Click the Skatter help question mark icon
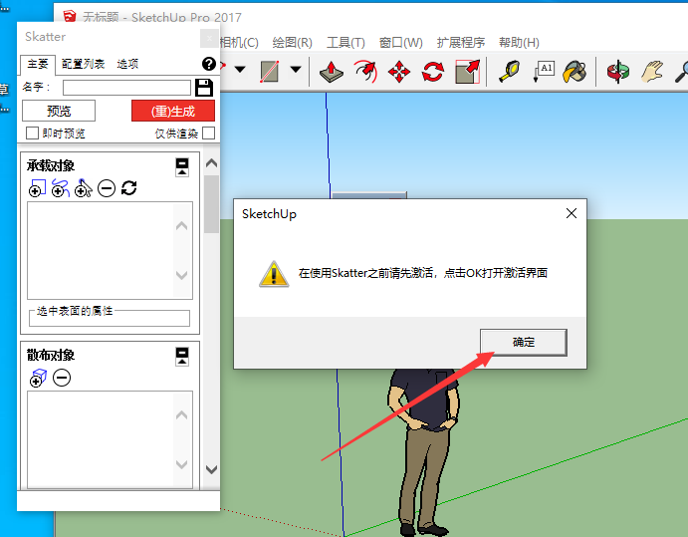The height and width of the screenshot is (537, 688). (209, 64)
